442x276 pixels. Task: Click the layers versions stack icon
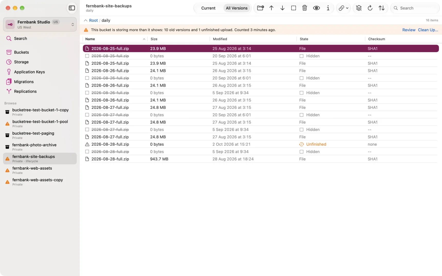(359, 8)
